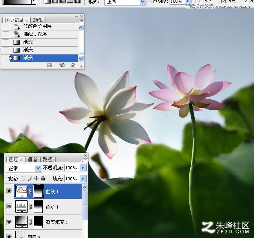The width and height of the screenshot is (254, 238).
Task: Hide the 色阶 1 layer
Action: [x=9, y=207]
